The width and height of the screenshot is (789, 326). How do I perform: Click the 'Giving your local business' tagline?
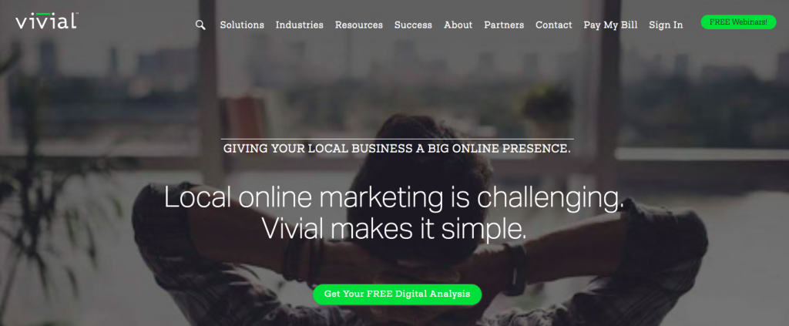tap(397, 149)
